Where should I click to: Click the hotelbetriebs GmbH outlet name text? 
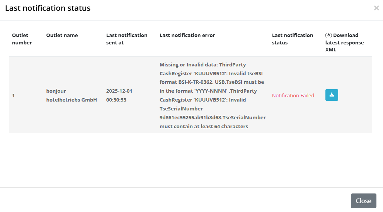pyautogui.click(x=71, y=100)
